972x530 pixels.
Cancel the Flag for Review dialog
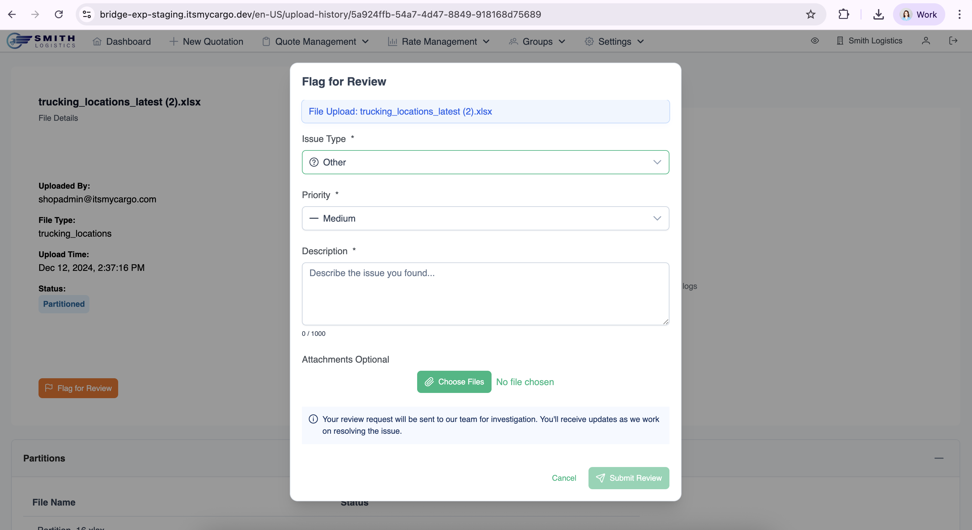564,478
